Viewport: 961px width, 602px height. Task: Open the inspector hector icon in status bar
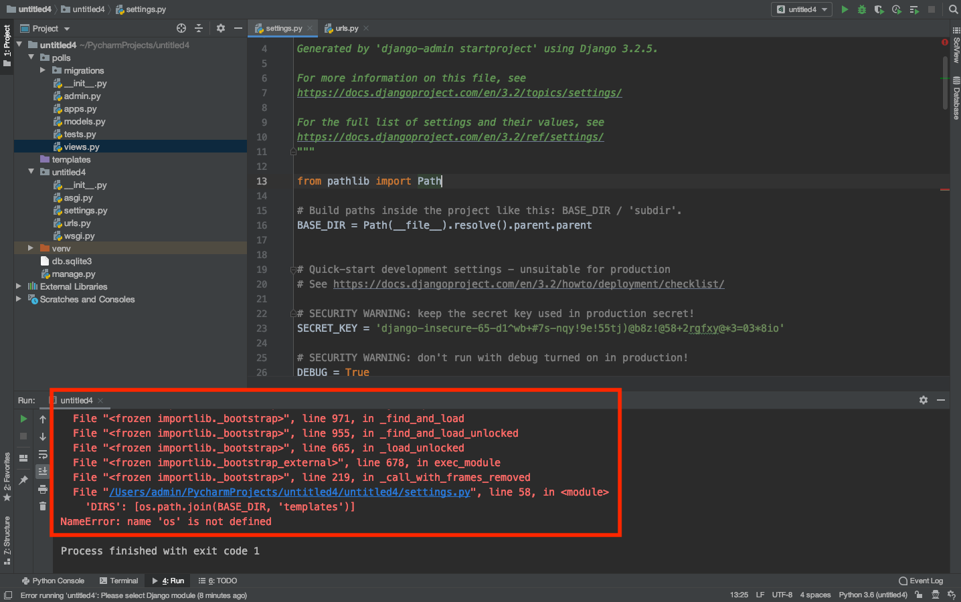click(x=936, y=595)
